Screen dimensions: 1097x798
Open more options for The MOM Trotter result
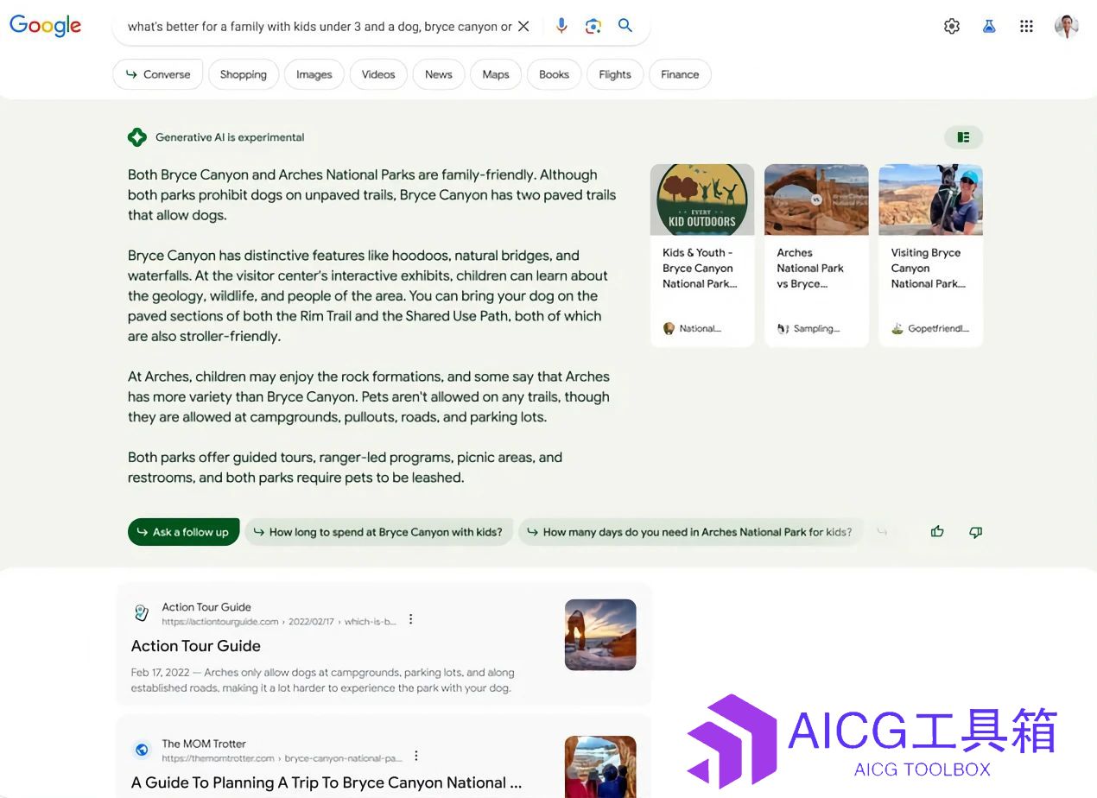(416, 756)
